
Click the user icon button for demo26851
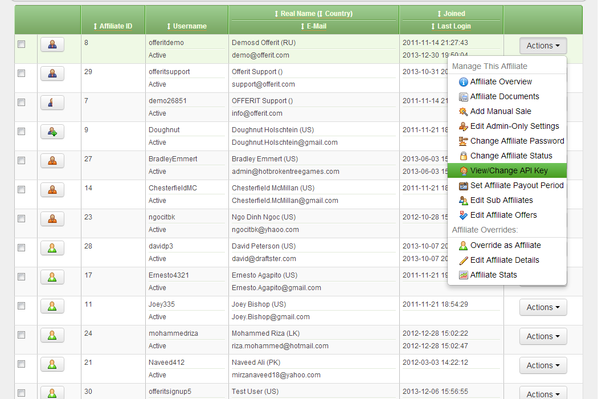pos(52,103)
